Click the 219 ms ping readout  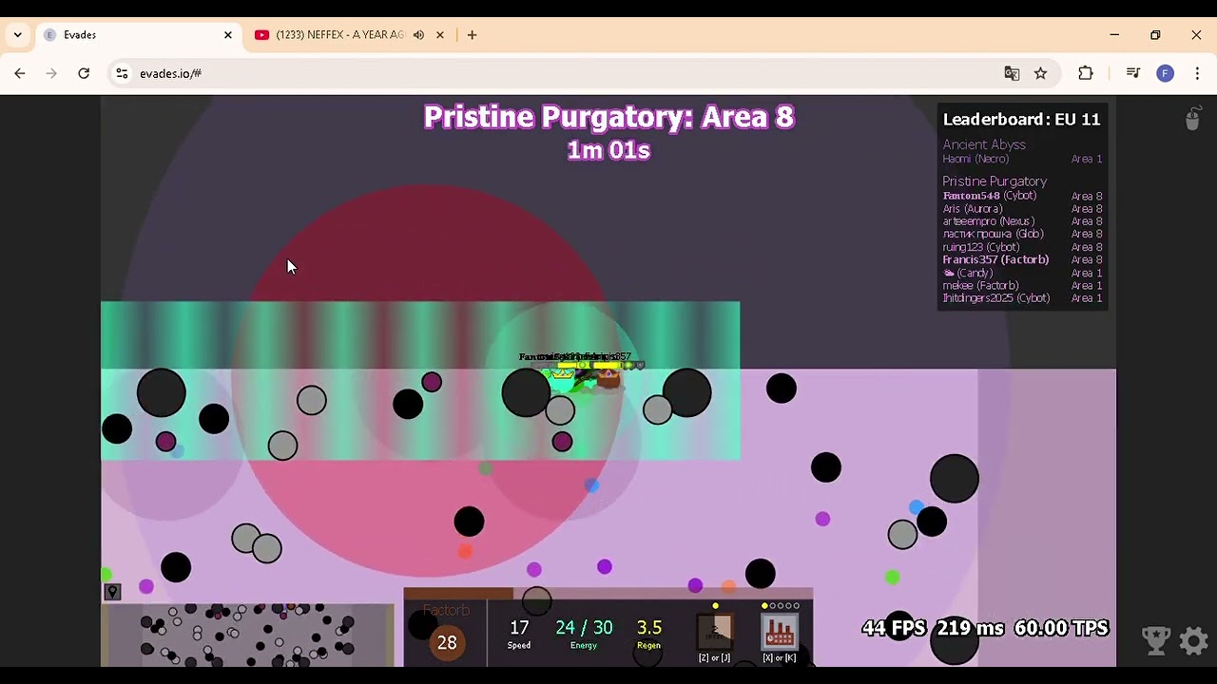pos(970,628)
